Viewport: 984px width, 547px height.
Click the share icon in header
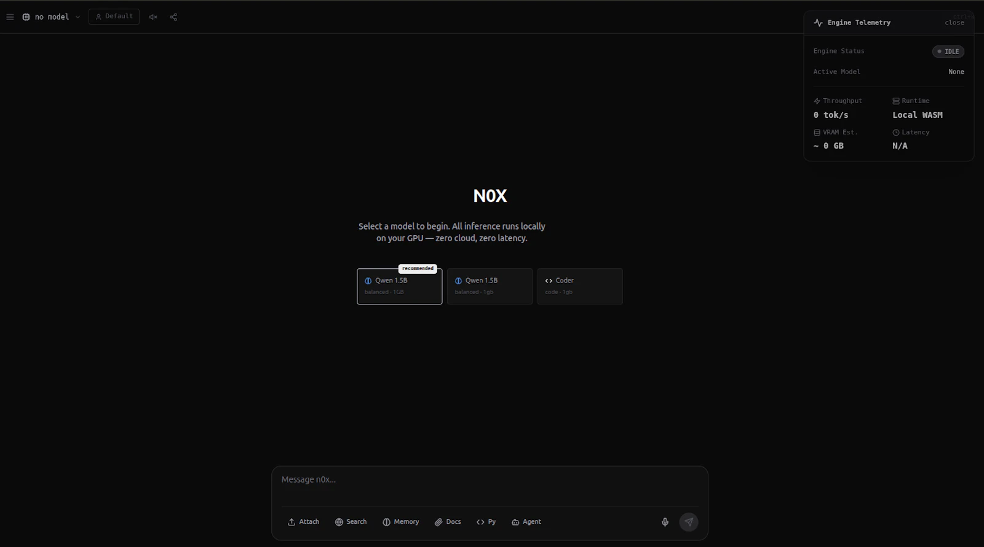tap(173, 17)
